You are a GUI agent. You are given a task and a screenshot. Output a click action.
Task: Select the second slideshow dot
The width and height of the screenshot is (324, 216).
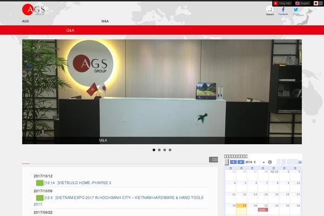pos(159,150)
